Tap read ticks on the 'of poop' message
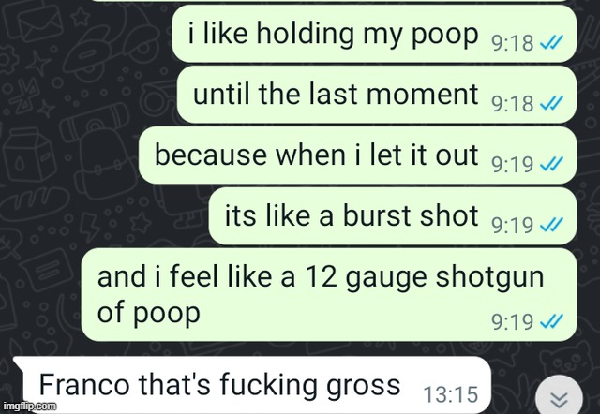600x414 pixels. tap(551, 321)
